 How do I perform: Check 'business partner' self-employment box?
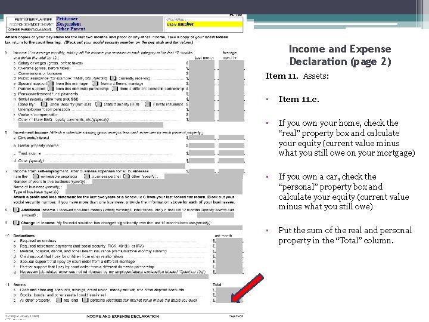coord(87,177)
